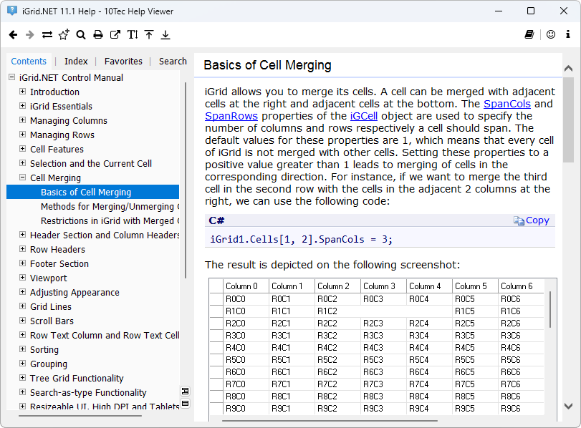Expand the iGrid Essentials node
The image size is (581, 428).
(x=23, y=106)
